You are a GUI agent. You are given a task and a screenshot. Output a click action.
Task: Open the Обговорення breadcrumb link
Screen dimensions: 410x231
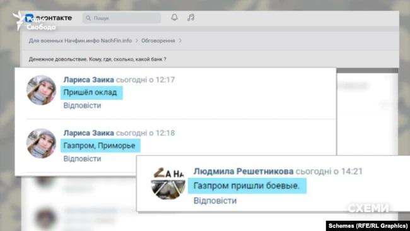(x=158, y=41)
